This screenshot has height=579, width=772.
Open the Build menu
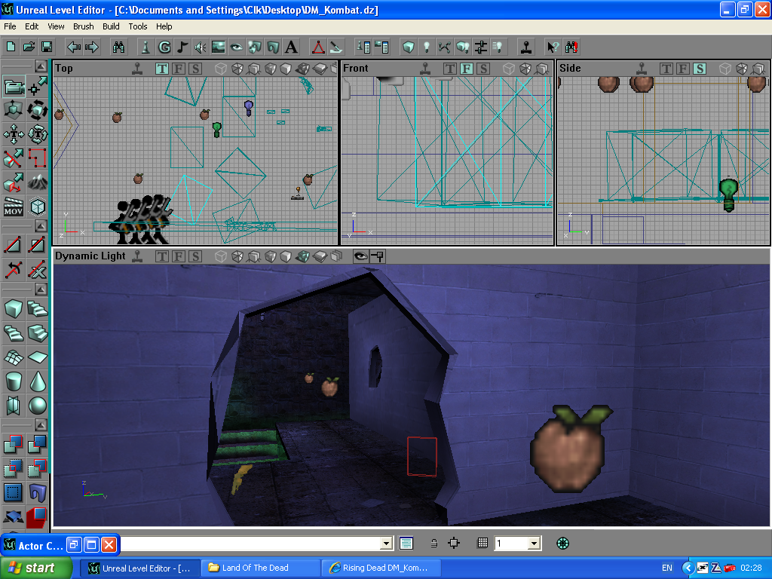111,26
